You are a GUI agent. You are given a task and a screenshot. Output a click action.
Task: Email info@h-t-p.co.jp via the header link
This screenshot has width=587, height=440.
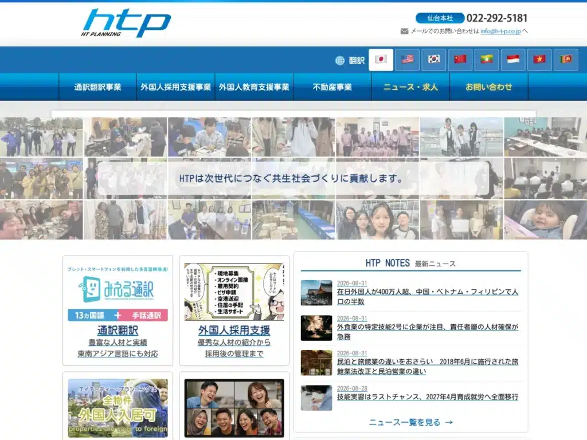pos(500,32)
